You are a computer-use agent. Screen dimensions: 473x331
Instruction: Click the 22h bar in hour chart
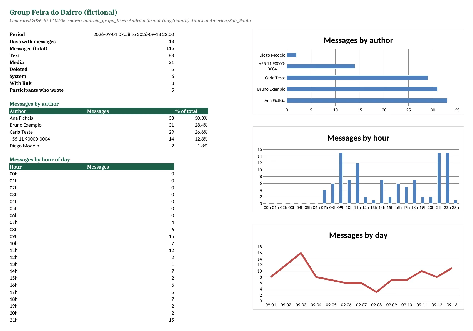pos(447,178)
